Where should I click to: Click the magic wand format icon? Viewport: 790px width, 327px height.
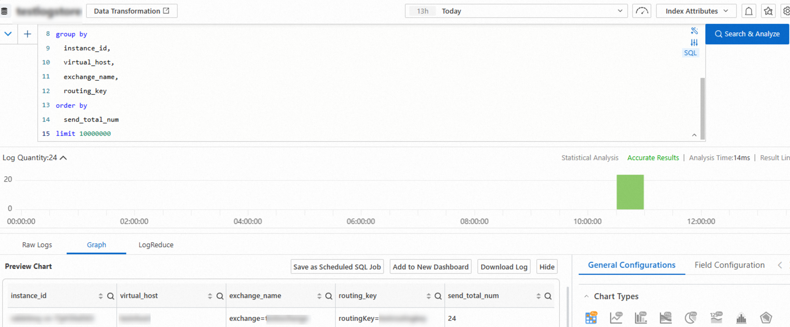pos(694,31)
